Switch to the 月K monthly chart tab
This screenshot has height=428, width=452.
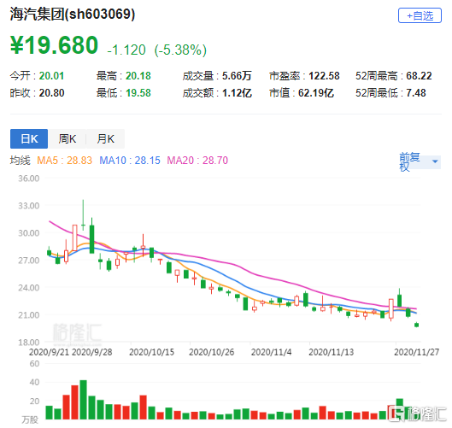pos(105,139)
